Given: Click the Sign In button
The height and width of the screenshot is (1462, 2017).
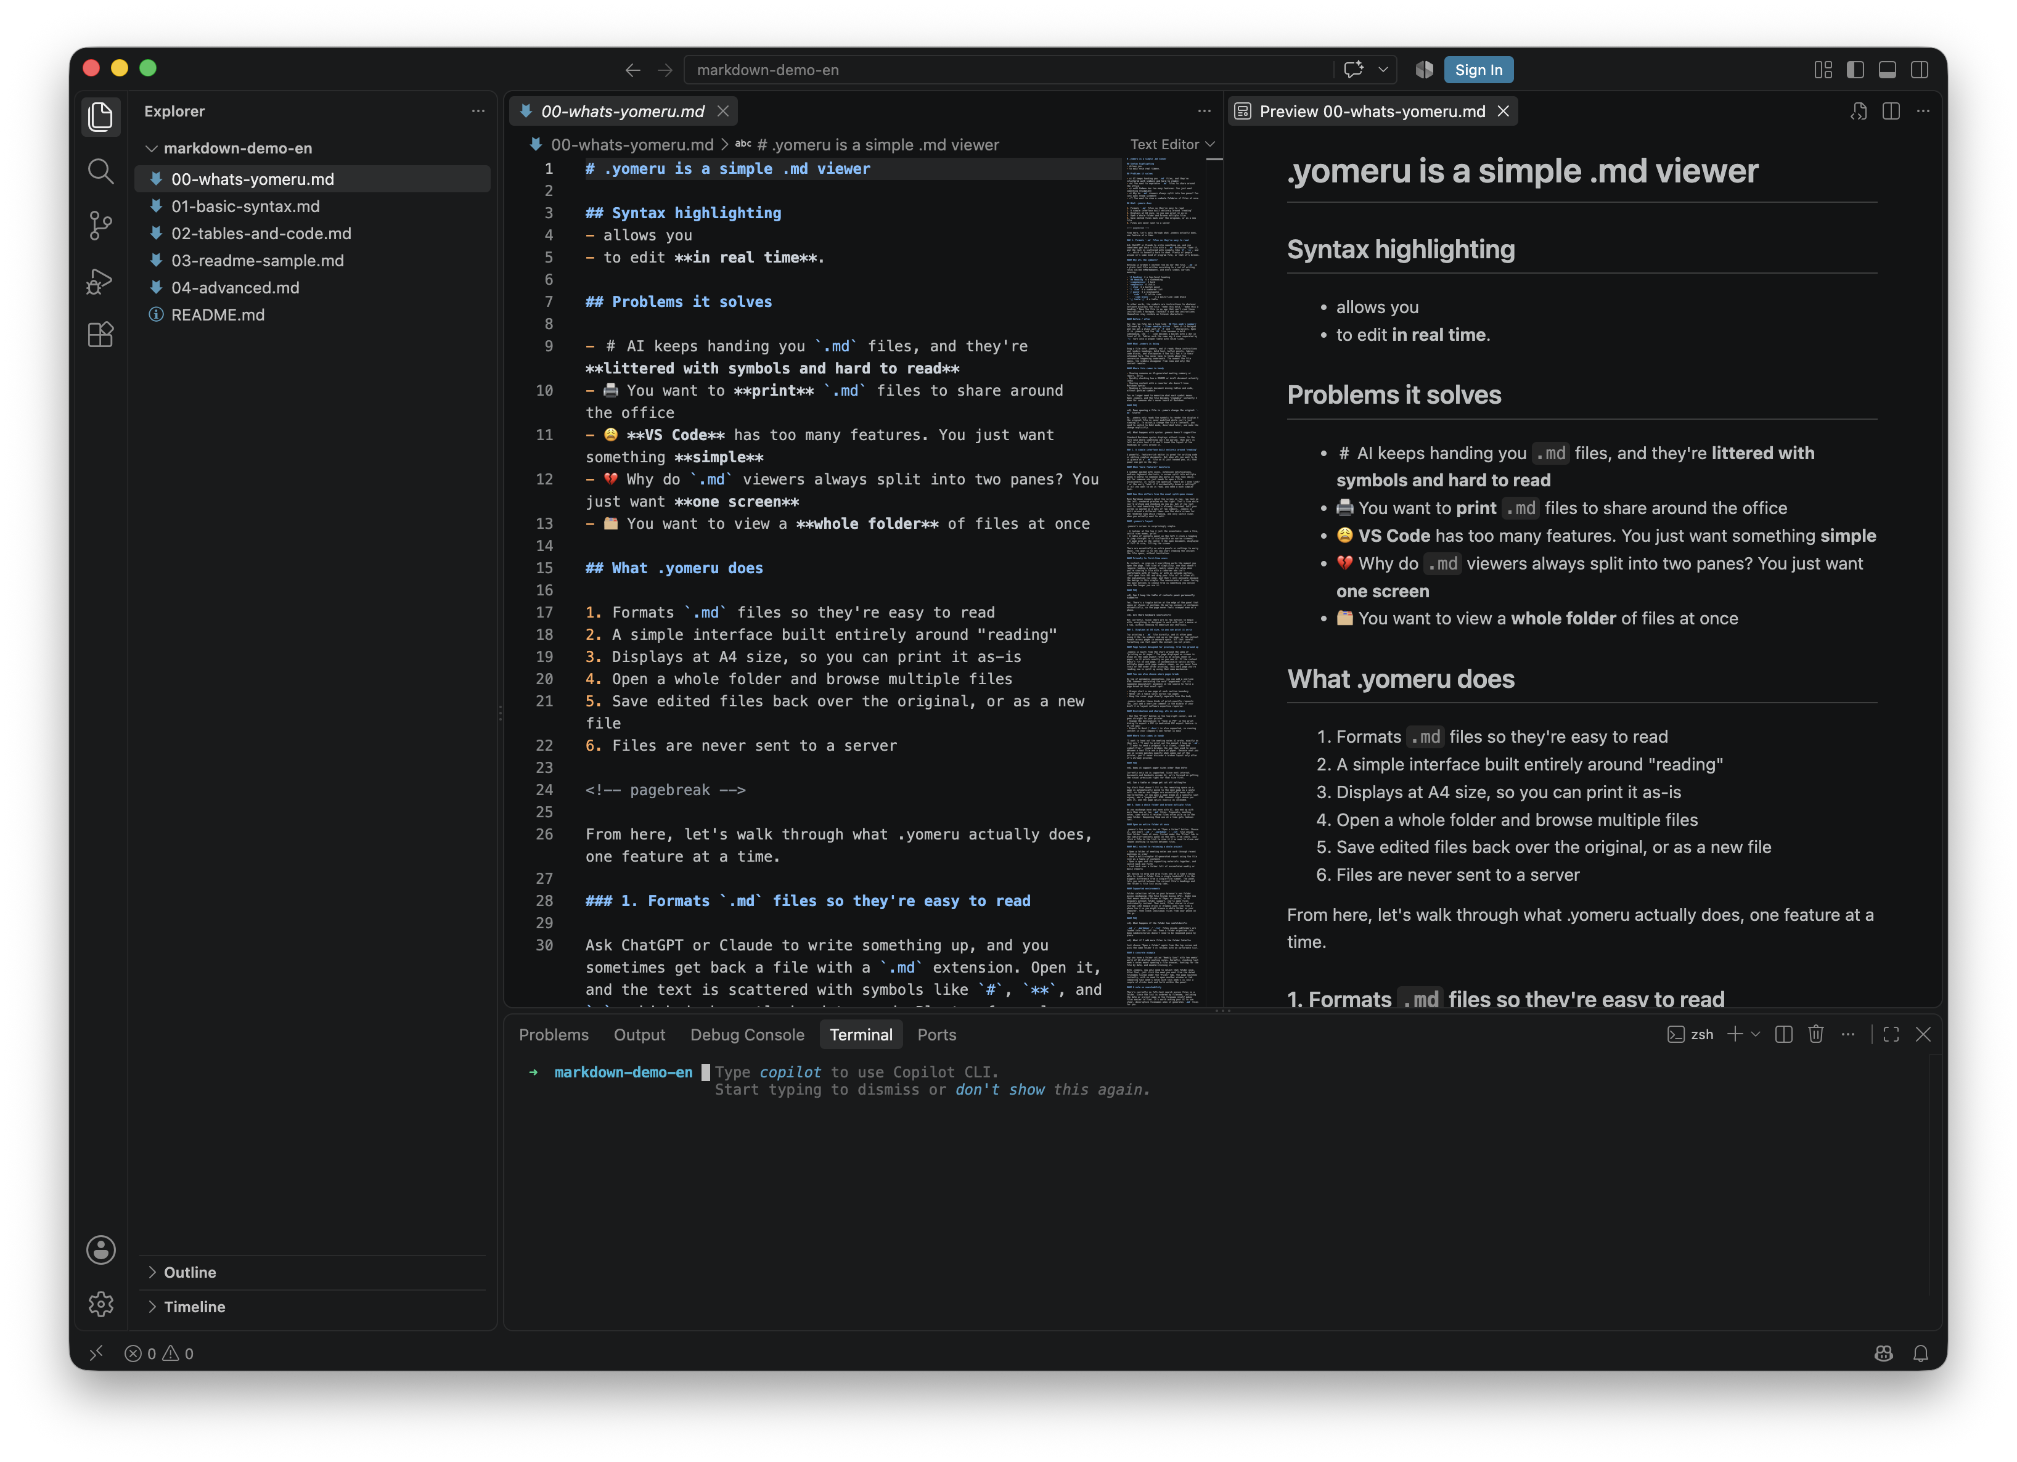Looking at the screenshot, I should (x=1478, y=70).
